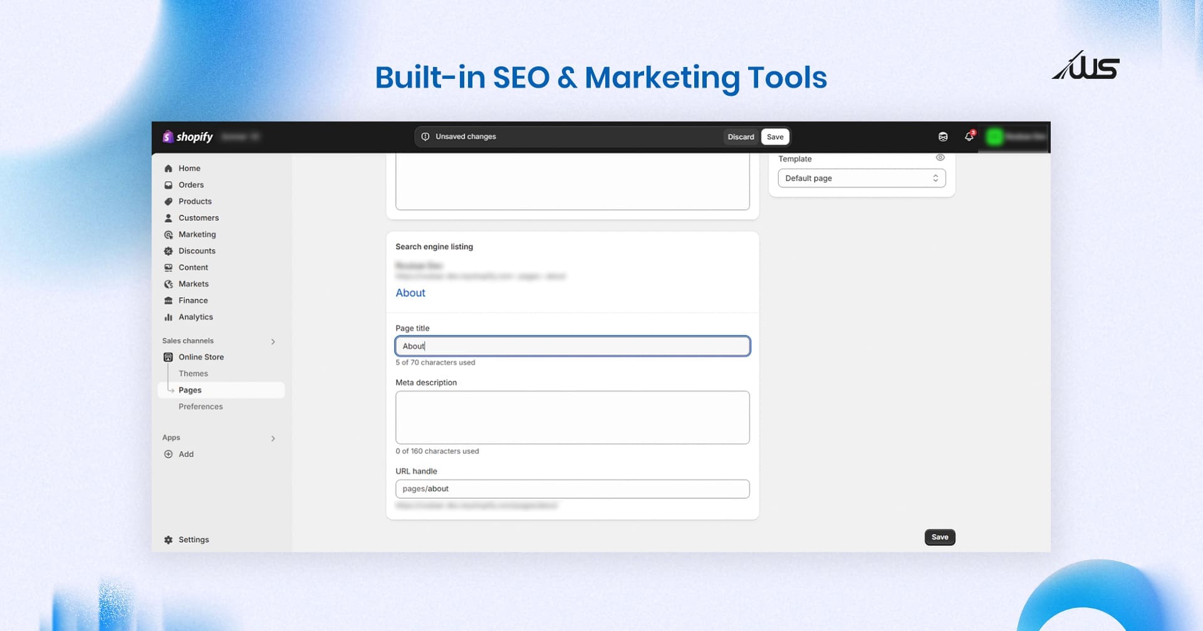Go to Content in the sidebar
The height and width of the screenshot is (631, 1203).
[x=193, y=267]
